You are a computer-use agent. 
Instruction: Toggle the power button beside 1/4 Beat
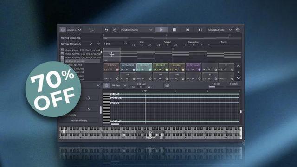click(x=106, y=85)
